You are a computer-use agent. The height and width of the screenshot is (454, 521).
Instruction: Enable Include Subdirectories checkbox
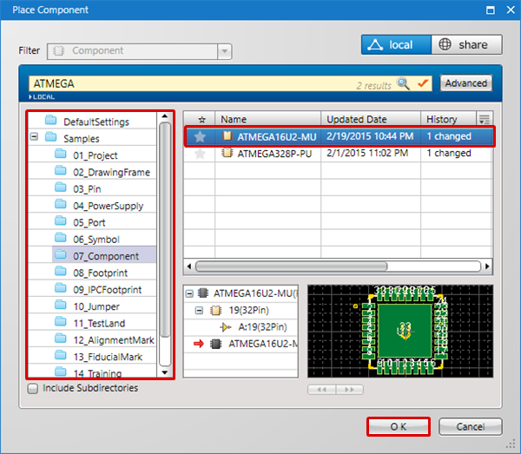point(33,389)
